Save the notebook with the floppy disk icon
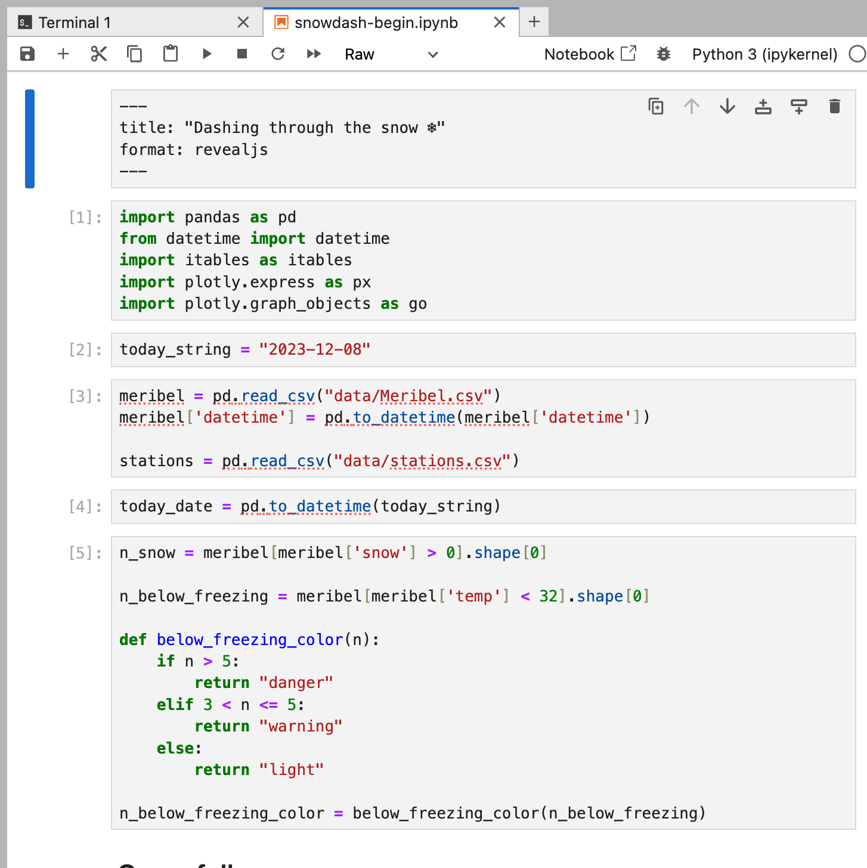This screenshot has width=867, height=868. pos(27,54)
